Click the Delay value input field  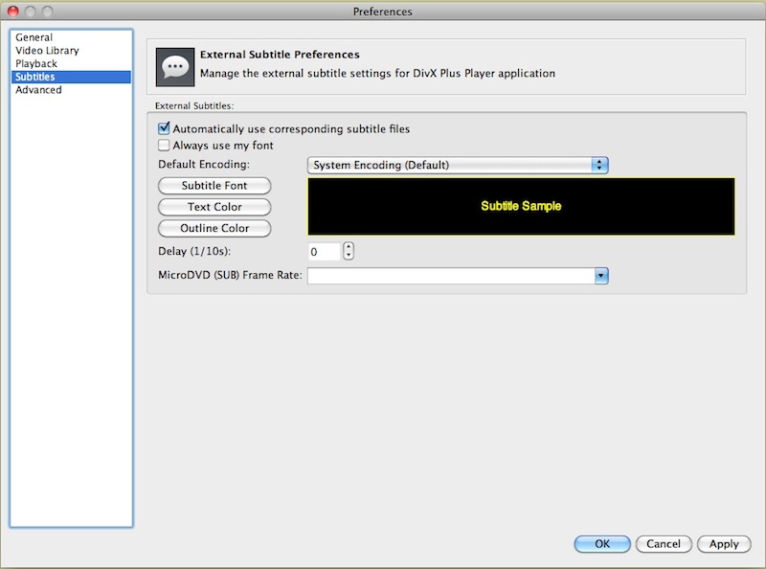(x=324, y=252)
